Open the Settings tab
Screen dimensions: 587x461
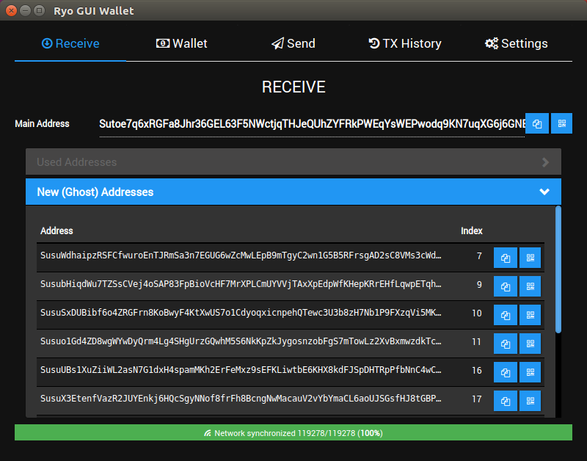point(517,43)
